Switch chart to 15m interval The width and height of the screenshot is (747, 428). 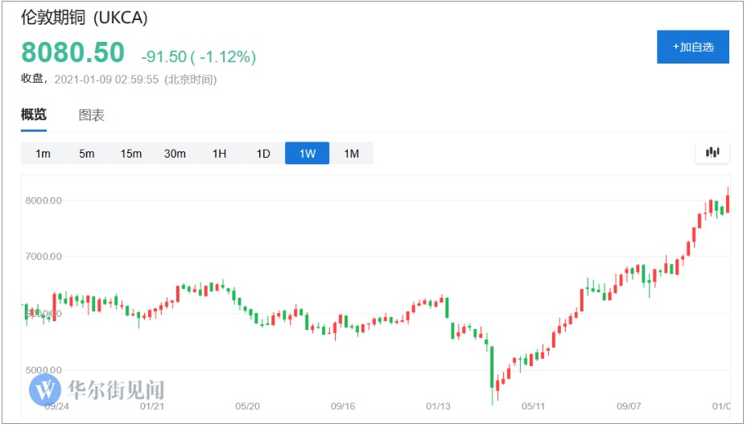[131, 154]
